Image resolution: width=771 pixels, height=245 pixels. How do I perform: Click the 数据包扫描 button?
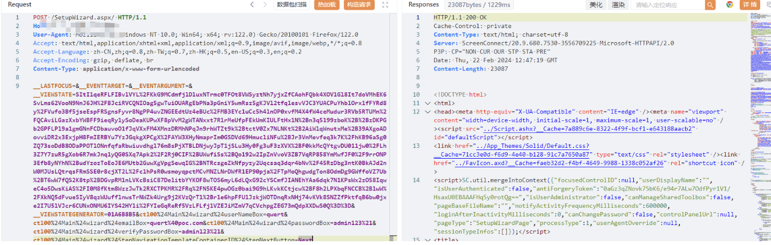(x=292, y=5)
